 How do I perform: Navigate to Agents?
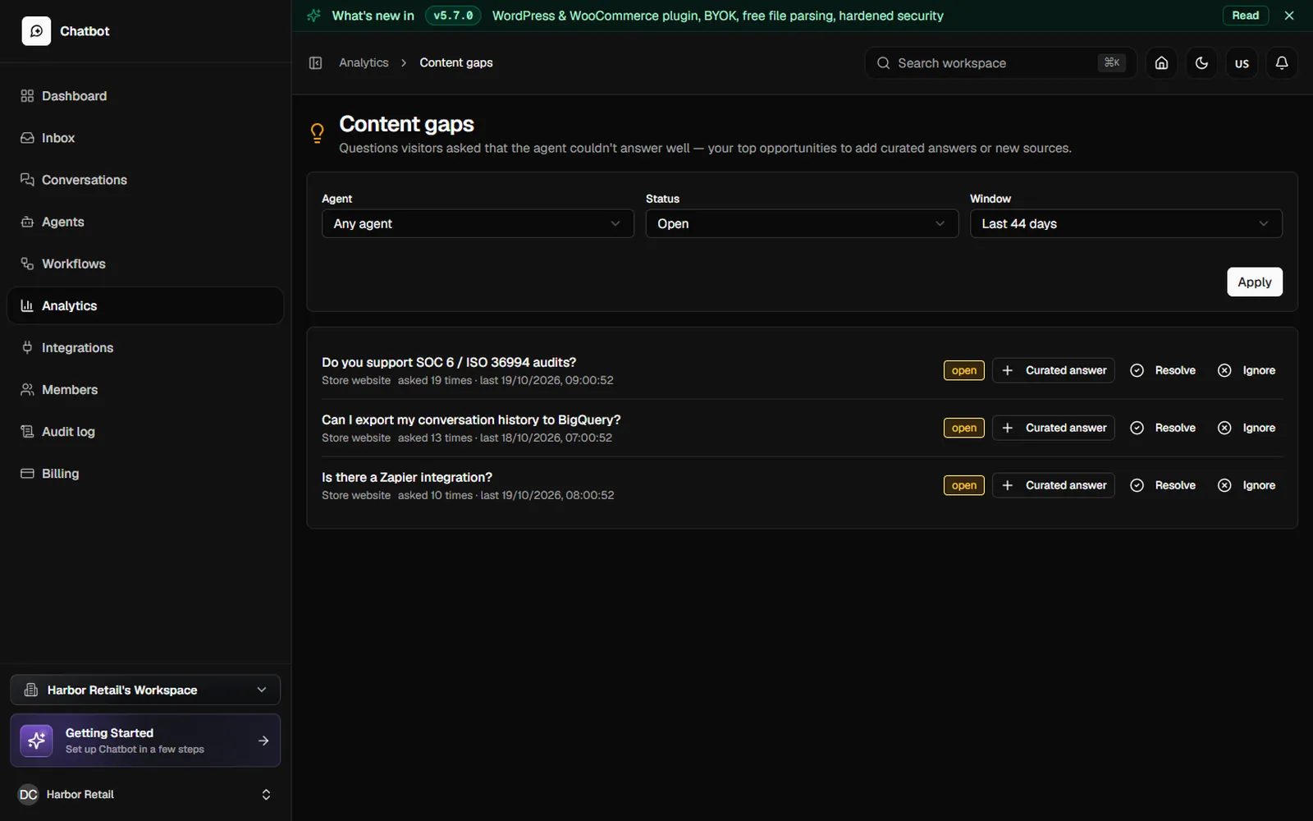[145, 222]
